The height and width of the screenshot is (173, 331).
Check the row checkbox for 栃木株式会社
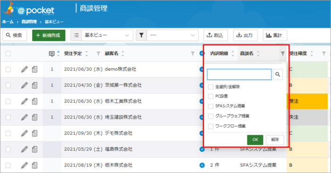coord(8,165)
